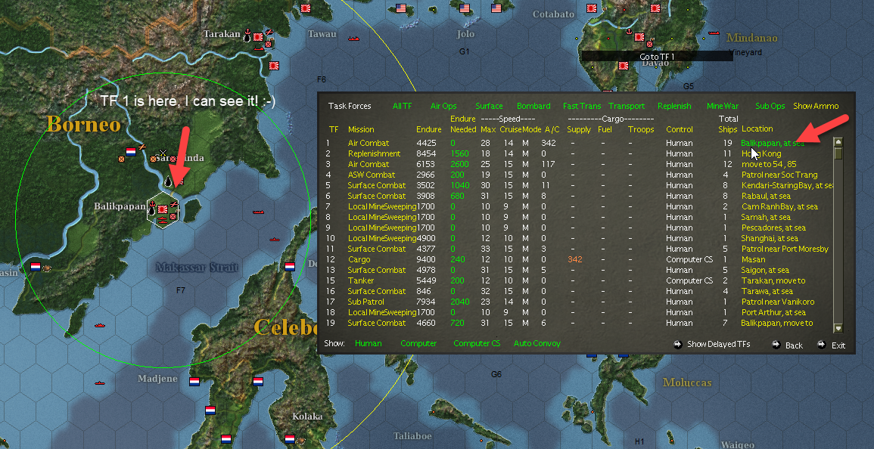Click the Tawau map label
The image size is (874, 449).
pyautogui.click(x=322, y=34)
